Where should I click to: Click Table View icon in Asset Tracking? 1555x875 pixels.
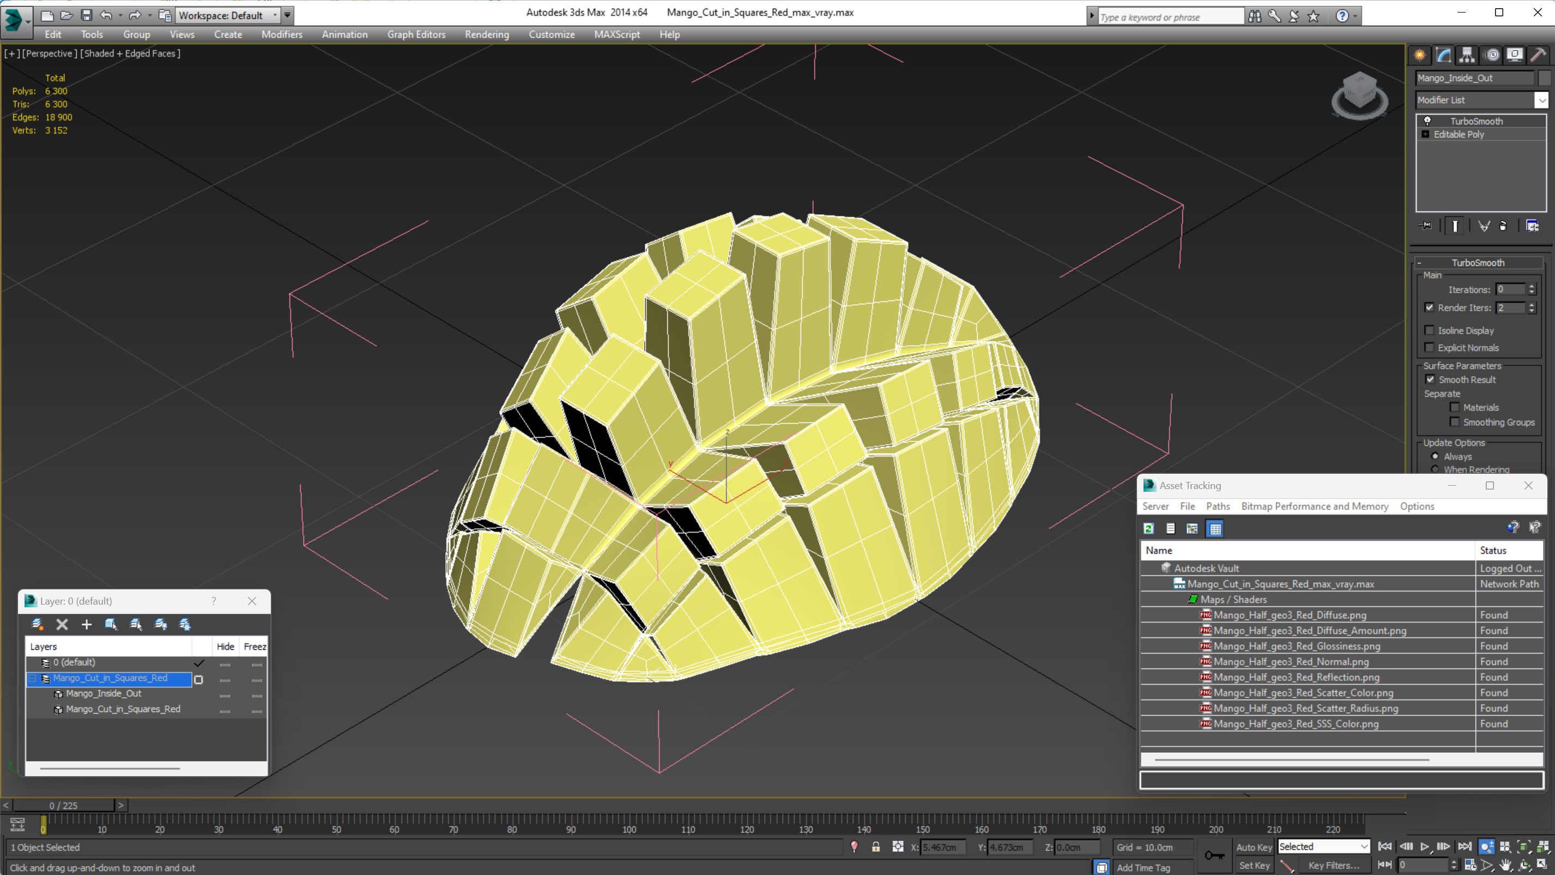(x=1215, y=529)
